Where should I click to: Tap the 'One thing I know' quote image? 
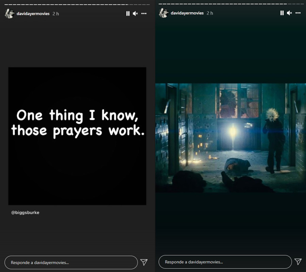[x=77, y=136]
